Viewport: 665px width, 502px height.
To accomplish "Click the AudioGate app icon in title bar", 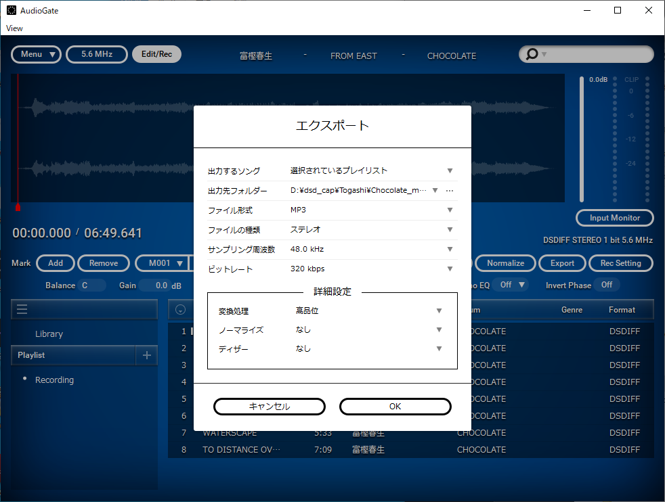I will 12,10.
